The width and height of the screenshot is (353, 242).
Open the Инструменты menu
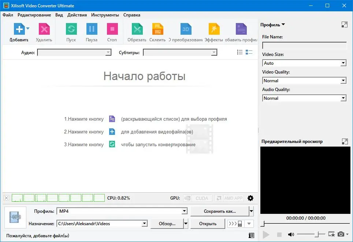coord(105,15)
